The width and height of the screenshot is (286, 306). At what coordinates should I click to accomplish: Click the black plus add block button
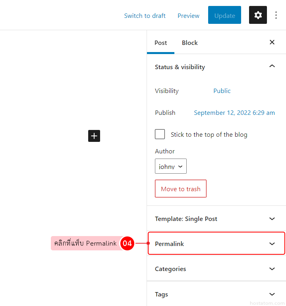click(94, 136)
